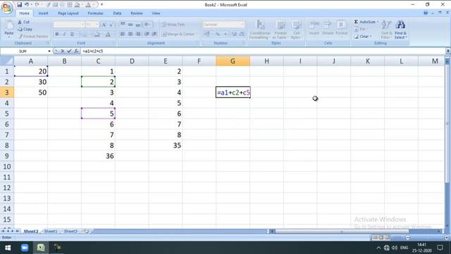The width and height of the screenshot is (451, 254).
Task: Open Insert Function dialog (fx)
Action: (76, 51)
